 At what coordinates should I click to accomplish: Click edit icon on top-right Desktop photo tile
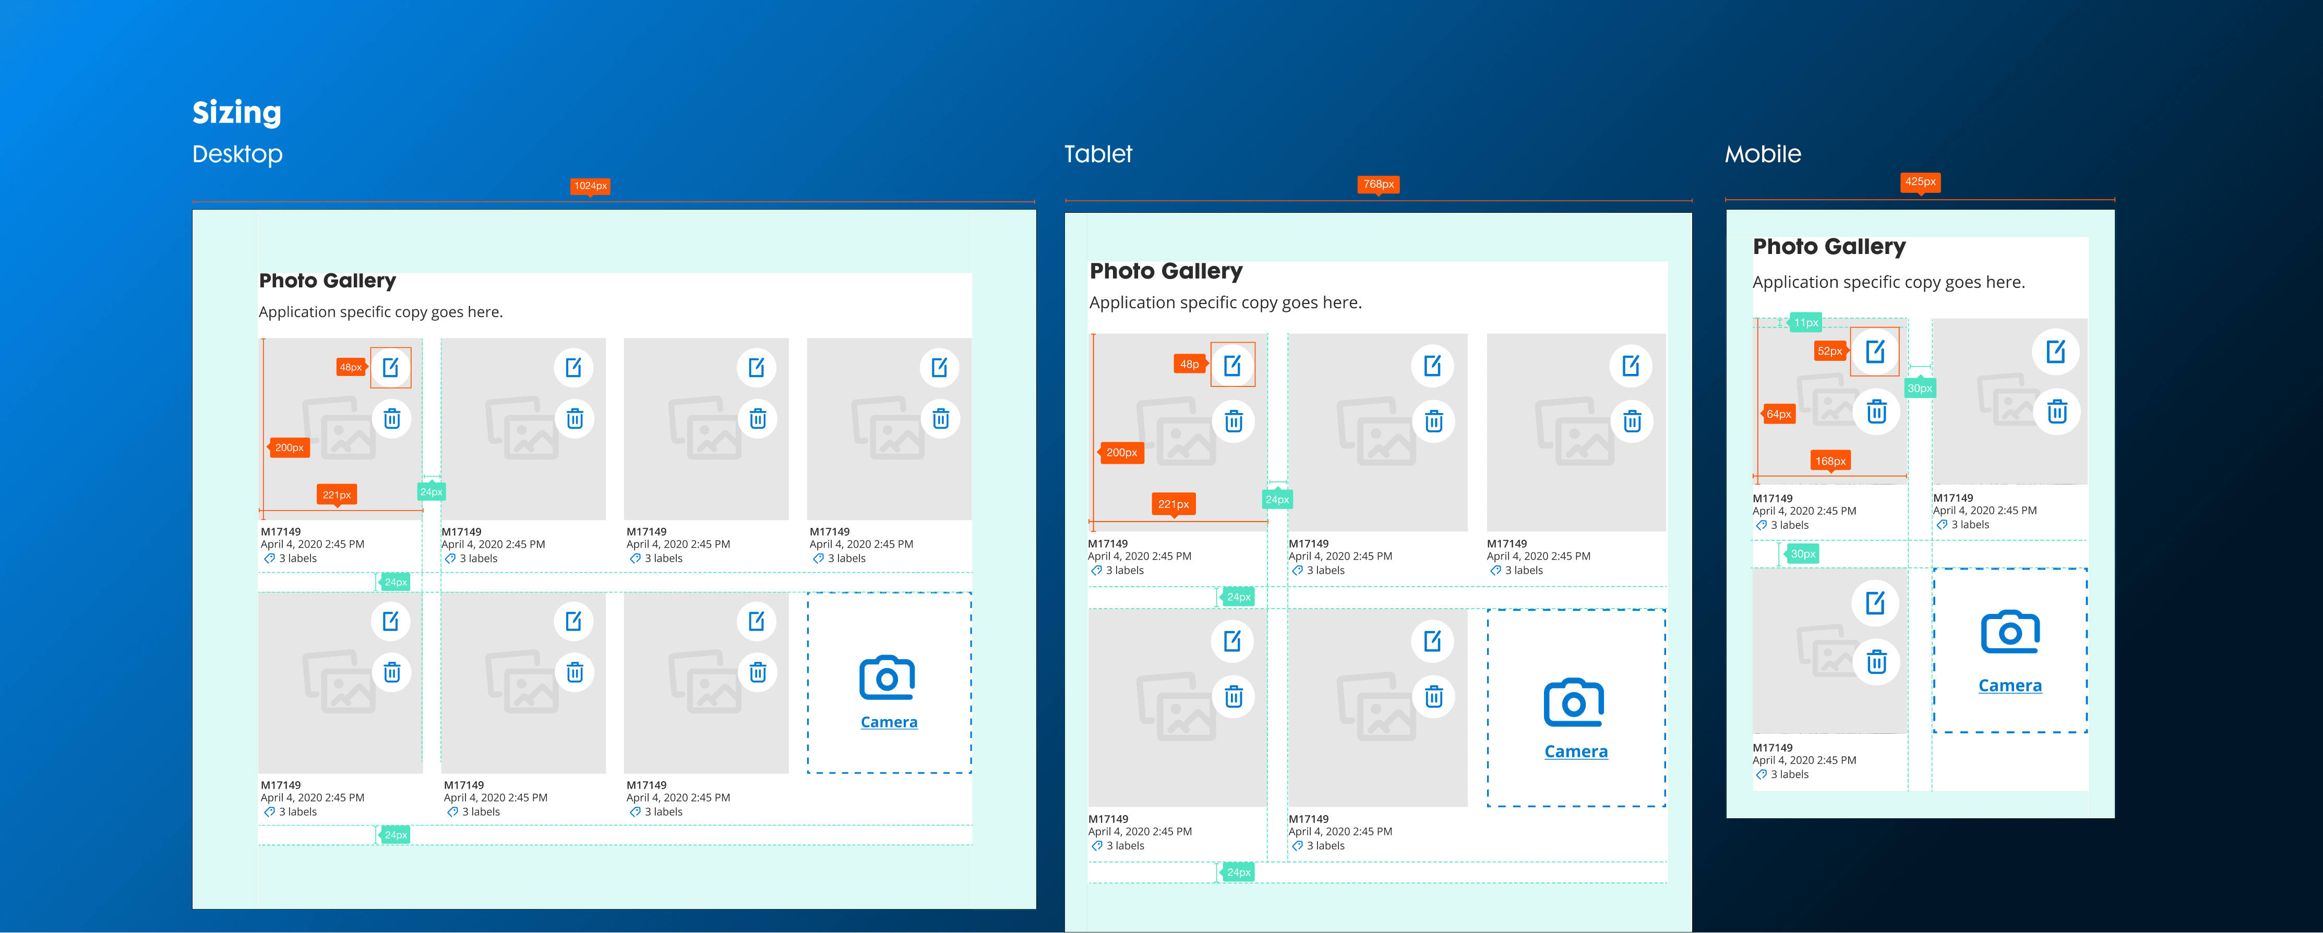(x=940, y=368)
